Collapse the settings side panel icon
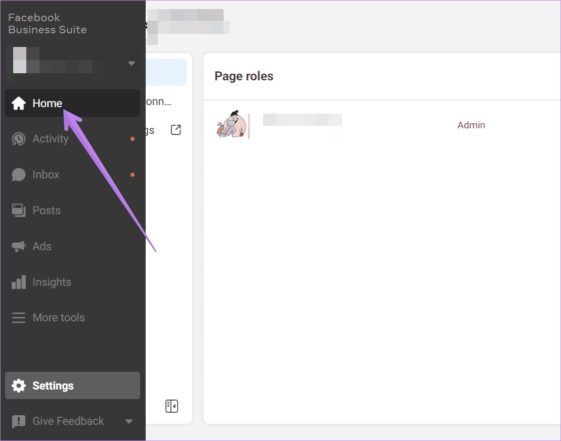Image resolution: width=561 pixels, height=441 pixels. tap(171, 406)
